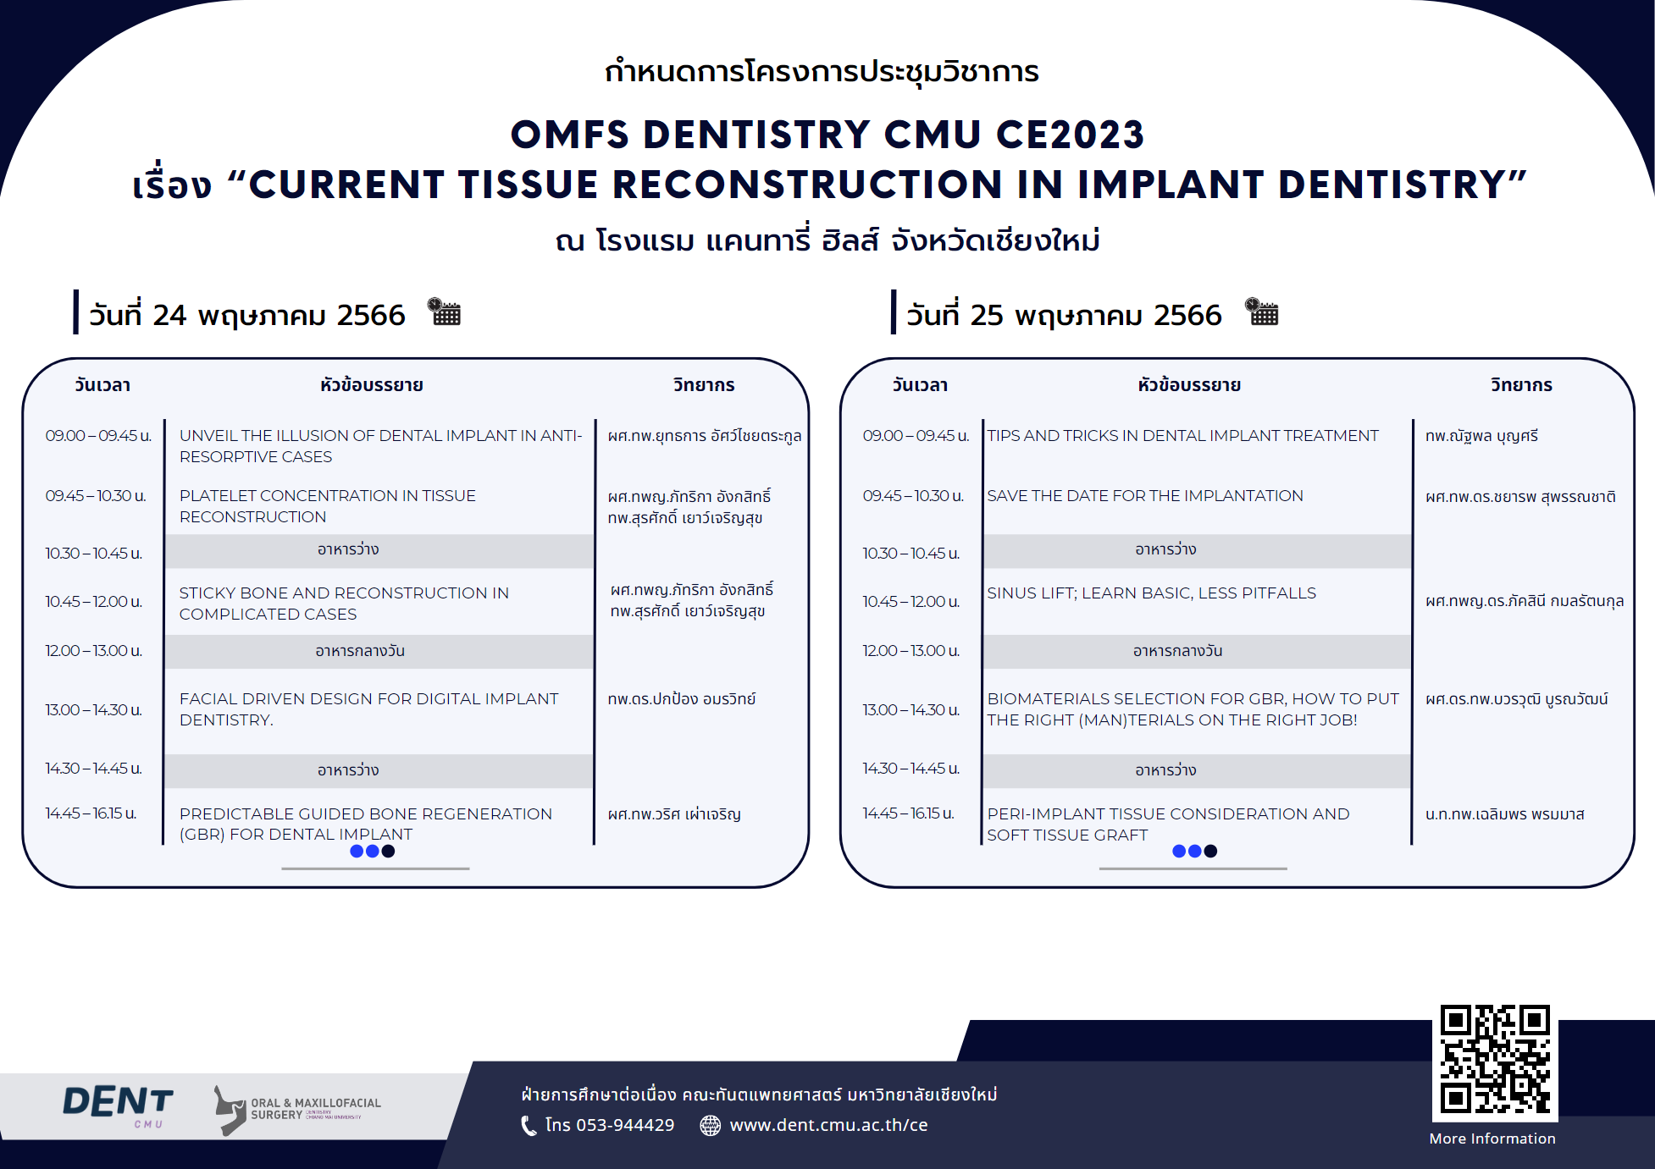Viewport: 1655px width, 1169px height.
Task: Click speaker ผศ.ดร.ทพ.บวรวุฒิ บูรณวัฒน์
Action: tap(1516, 698)
